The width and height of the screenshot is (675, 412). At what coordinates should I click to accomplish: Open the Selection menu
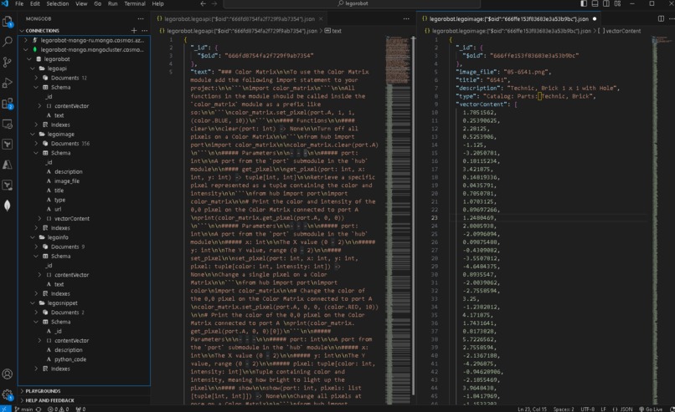[x=57, y=3]
